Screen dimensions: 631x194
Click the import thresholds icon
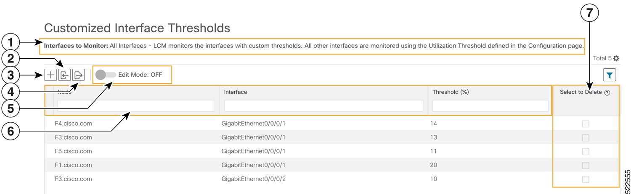(x=64, y=75)
